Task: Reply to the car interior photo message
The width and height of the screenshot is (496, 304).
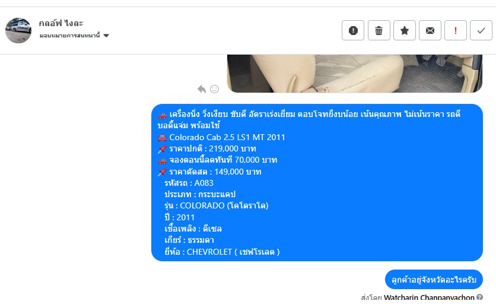Action: pos(202,89)
